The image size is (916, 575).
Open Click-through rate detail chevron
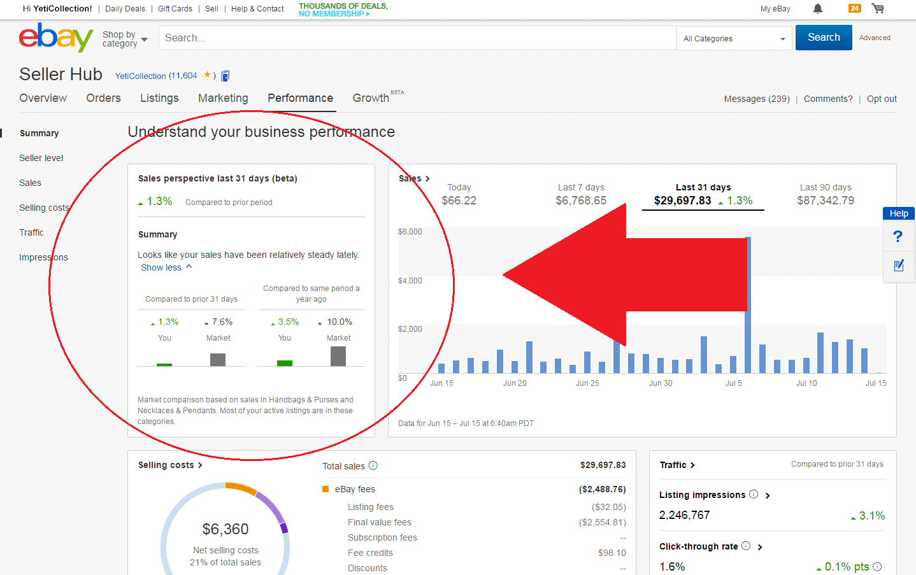tap(760, 547)
